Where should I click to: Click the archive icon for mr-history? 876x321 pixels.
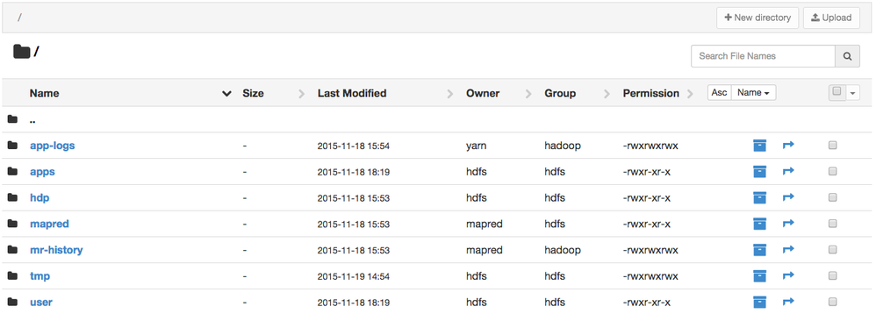[759, 250]
